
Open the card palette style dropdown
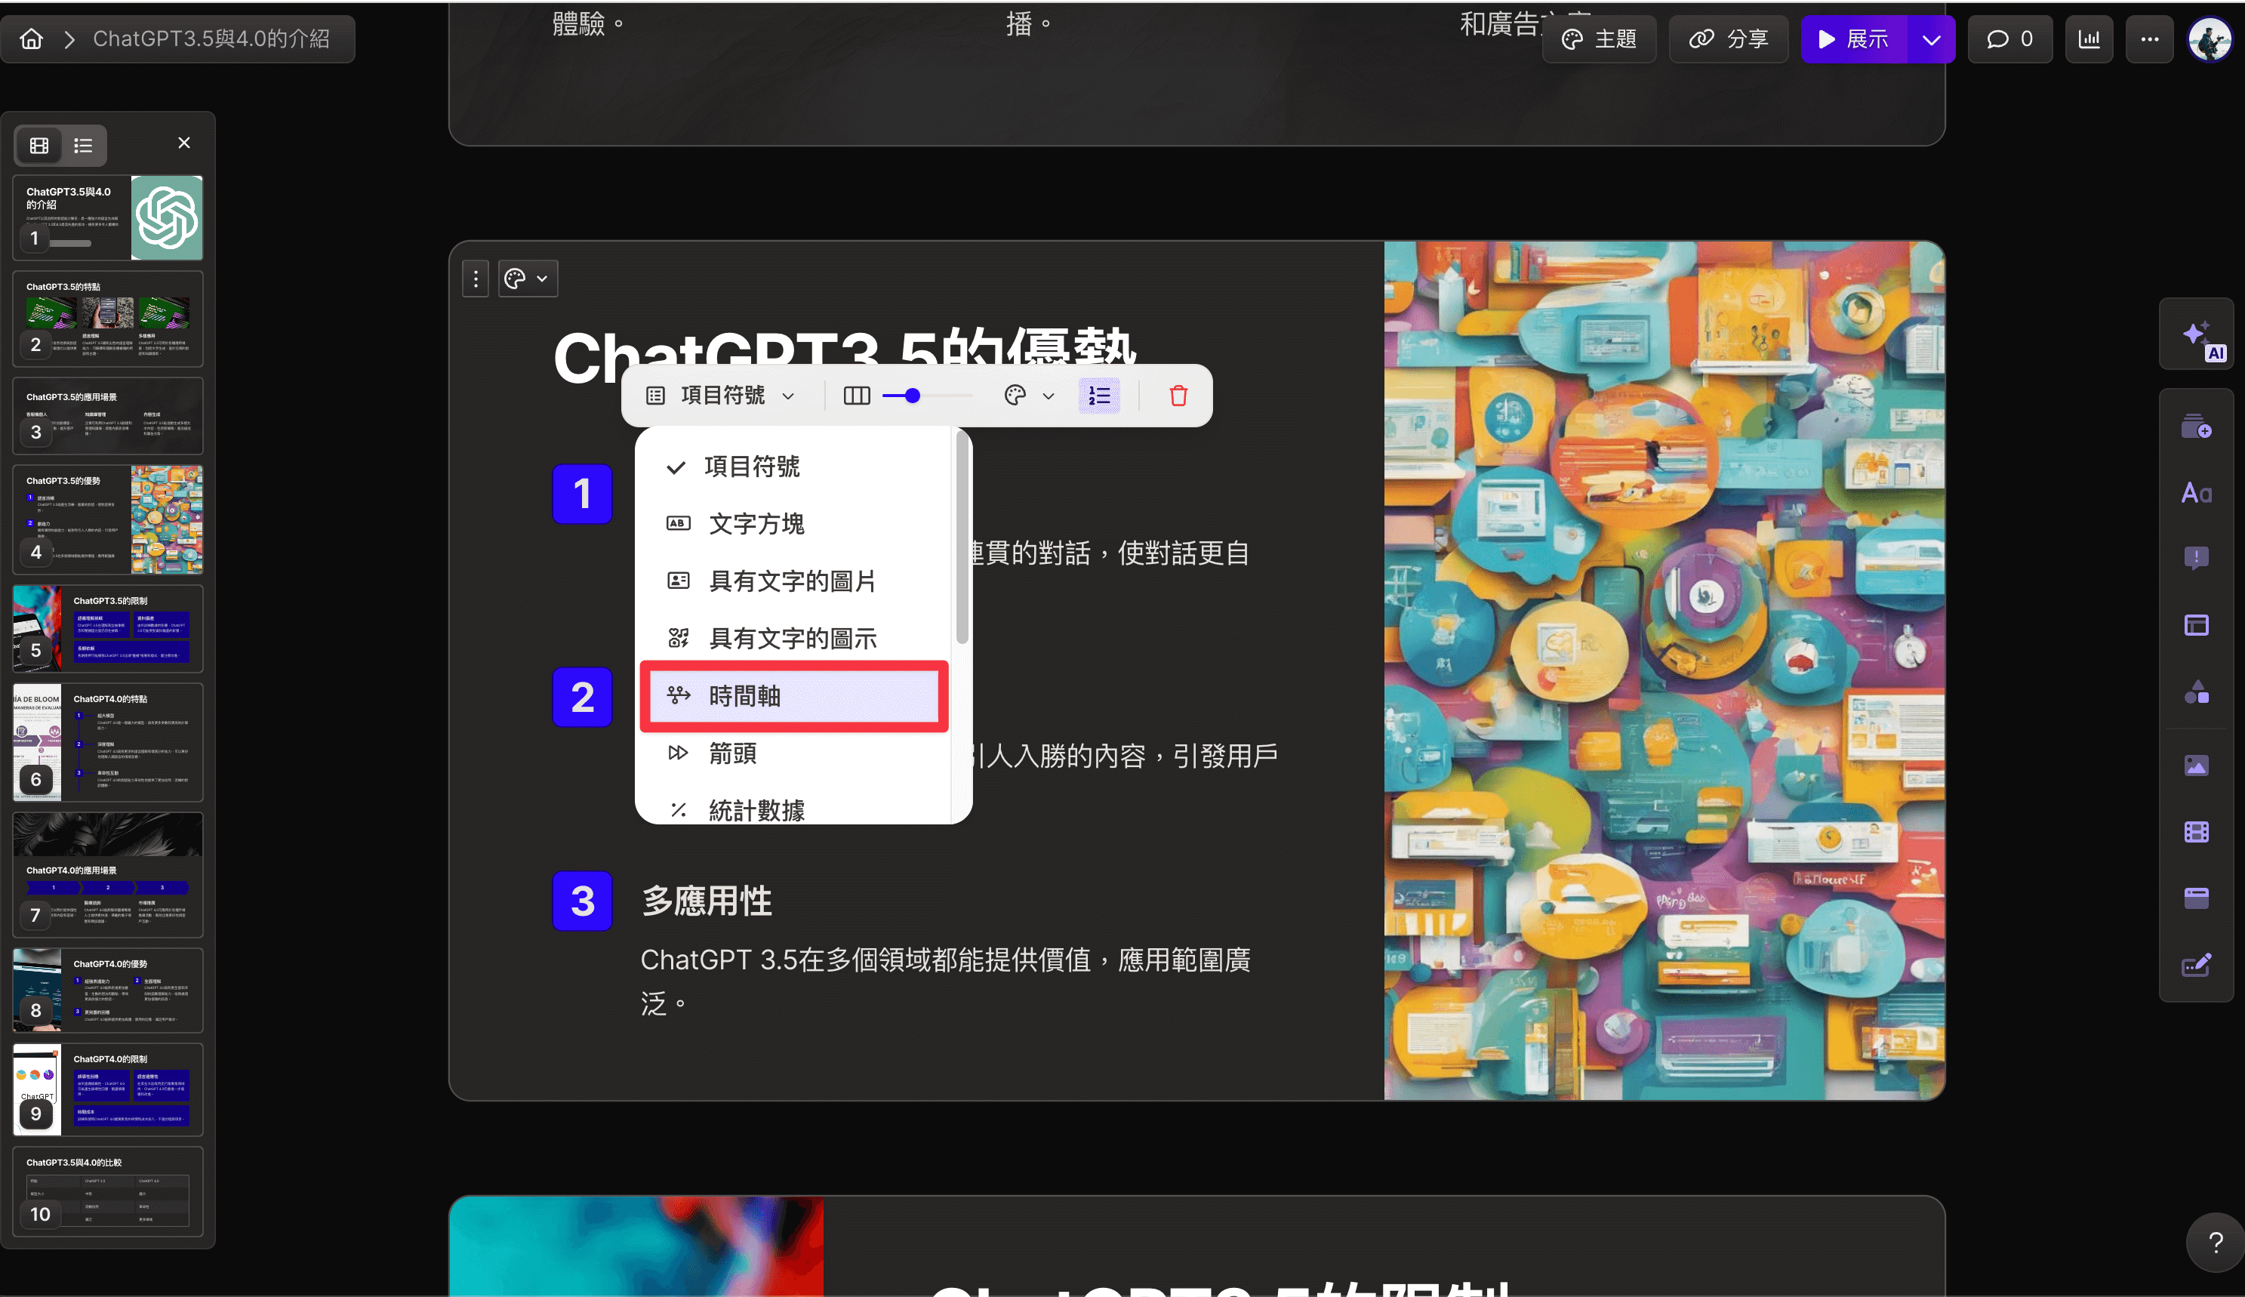527,279
